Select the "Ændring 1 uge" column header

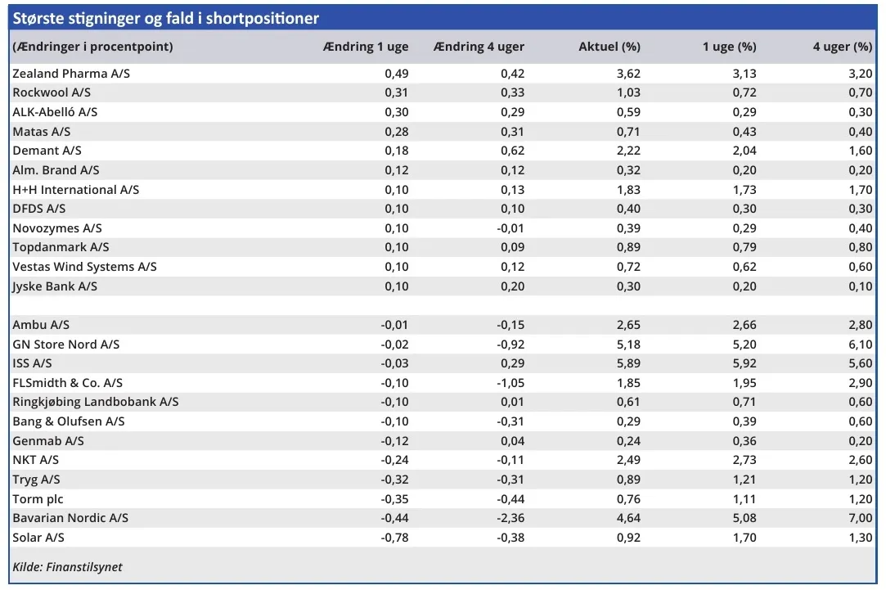tap(366, 47)
